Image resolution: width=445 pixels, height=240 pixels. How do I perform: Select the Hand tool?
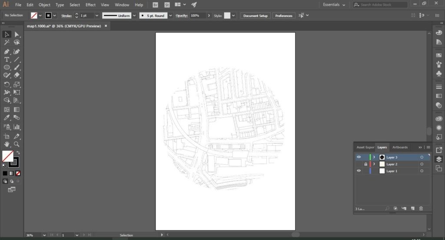point(7,144)
